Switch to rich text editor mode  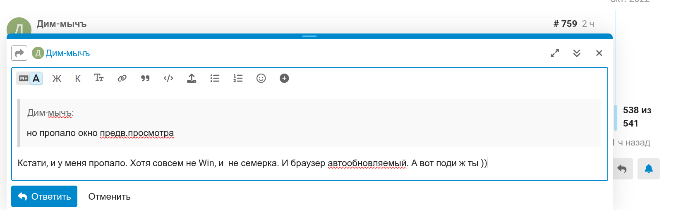(36, 78)
